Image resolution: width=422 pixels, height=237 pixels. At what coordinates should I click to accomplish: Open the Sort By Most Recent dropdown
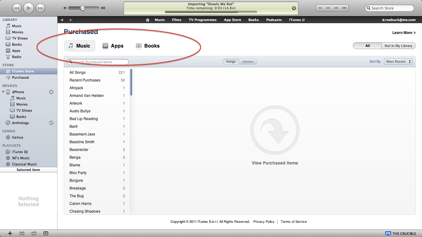(398, 61)
